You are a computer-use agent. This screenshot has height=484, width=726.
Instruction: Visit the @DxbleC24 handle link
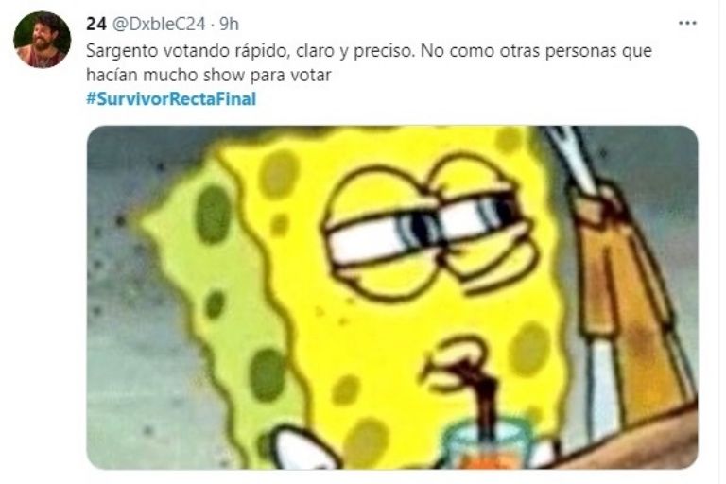point(159,24)
